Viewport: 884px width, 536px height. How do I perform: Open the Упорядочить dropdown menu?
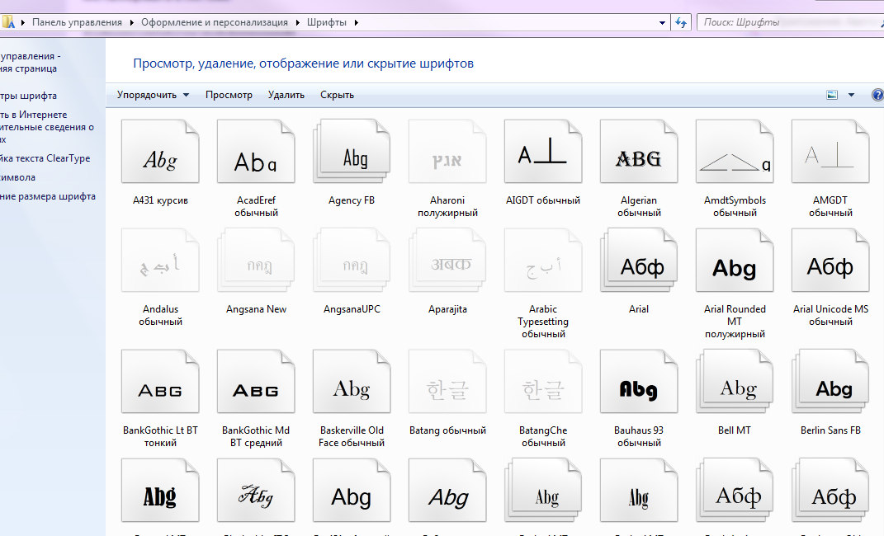(153, 95)
